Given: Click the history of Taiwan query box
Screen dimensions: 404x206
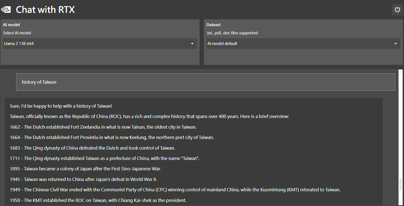Looking at the screenshot, I should coord(205,82).
